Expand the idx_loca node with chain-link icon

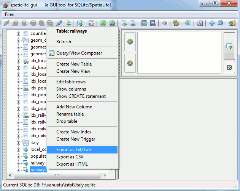[18, 61]
